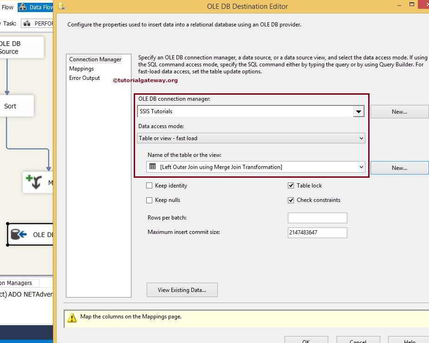
Task: Click the View Existing Data button
Action: 182,290
